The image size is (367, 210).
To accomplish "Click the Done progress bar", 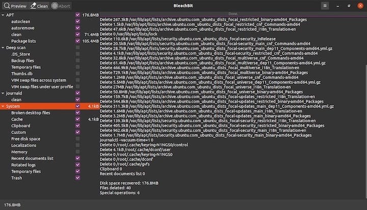I will coord(233,14).
